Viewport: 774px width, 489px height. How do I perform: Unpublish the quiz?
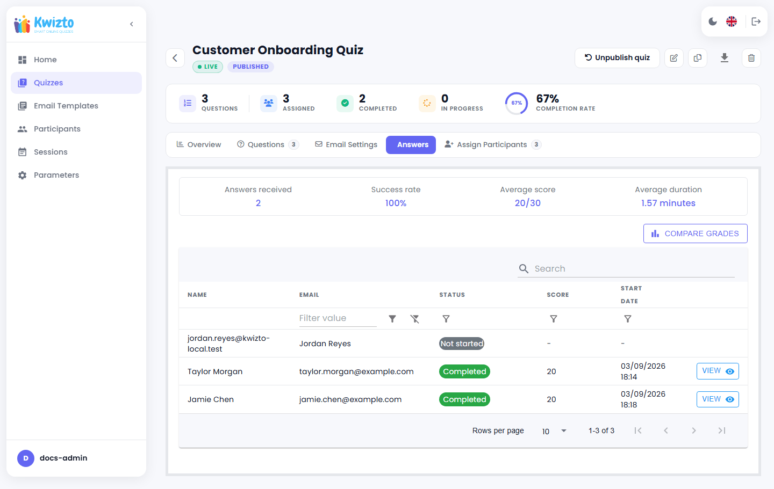617,58
